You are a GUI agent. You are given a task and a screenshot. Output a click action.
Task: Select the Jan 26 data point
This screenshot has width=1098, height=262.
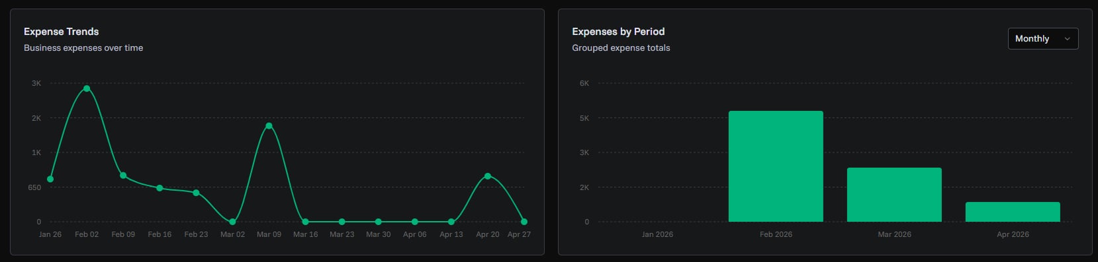(50, 179)
